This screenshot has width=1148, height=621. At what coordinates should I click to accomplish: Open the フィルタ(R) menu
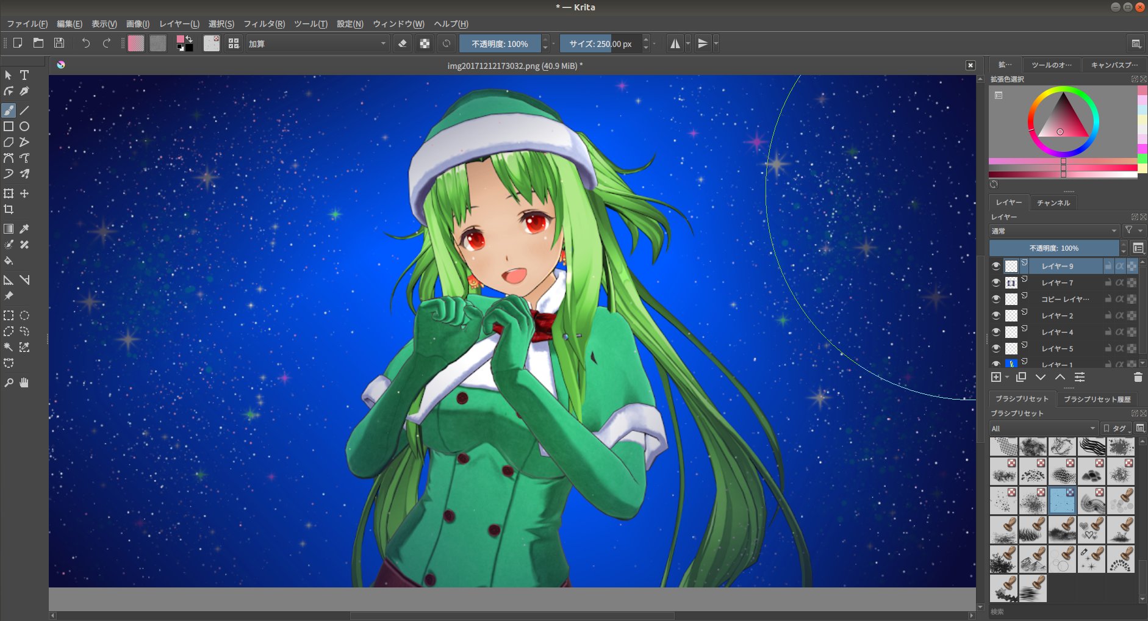click(264, 24)
